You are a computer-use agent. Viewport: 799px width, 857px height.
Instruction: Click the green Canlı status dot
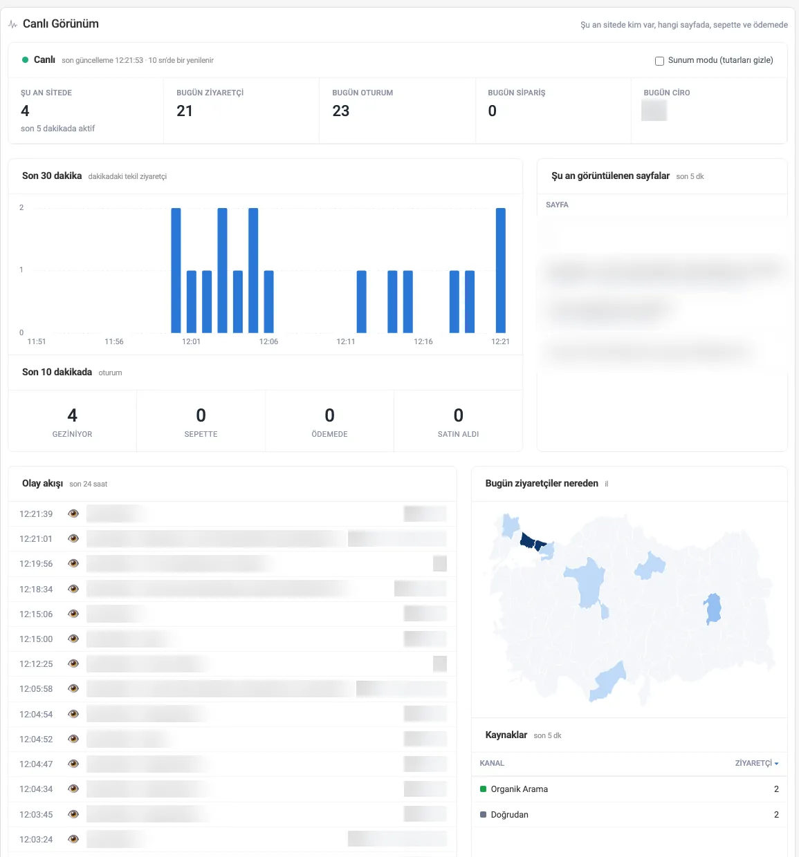(x=26, y=60)
